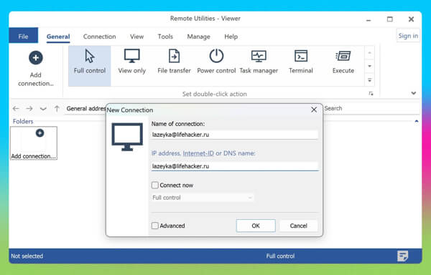Screen dimensions: 431x275
Task: Follow the Internet-ID link
Action: pyautogui.click(x=198, y=153)
